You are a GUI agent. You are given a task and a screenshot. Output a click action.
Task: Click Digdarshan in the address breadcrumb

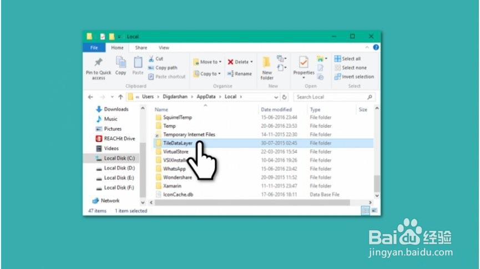click(x=175, y=97)
